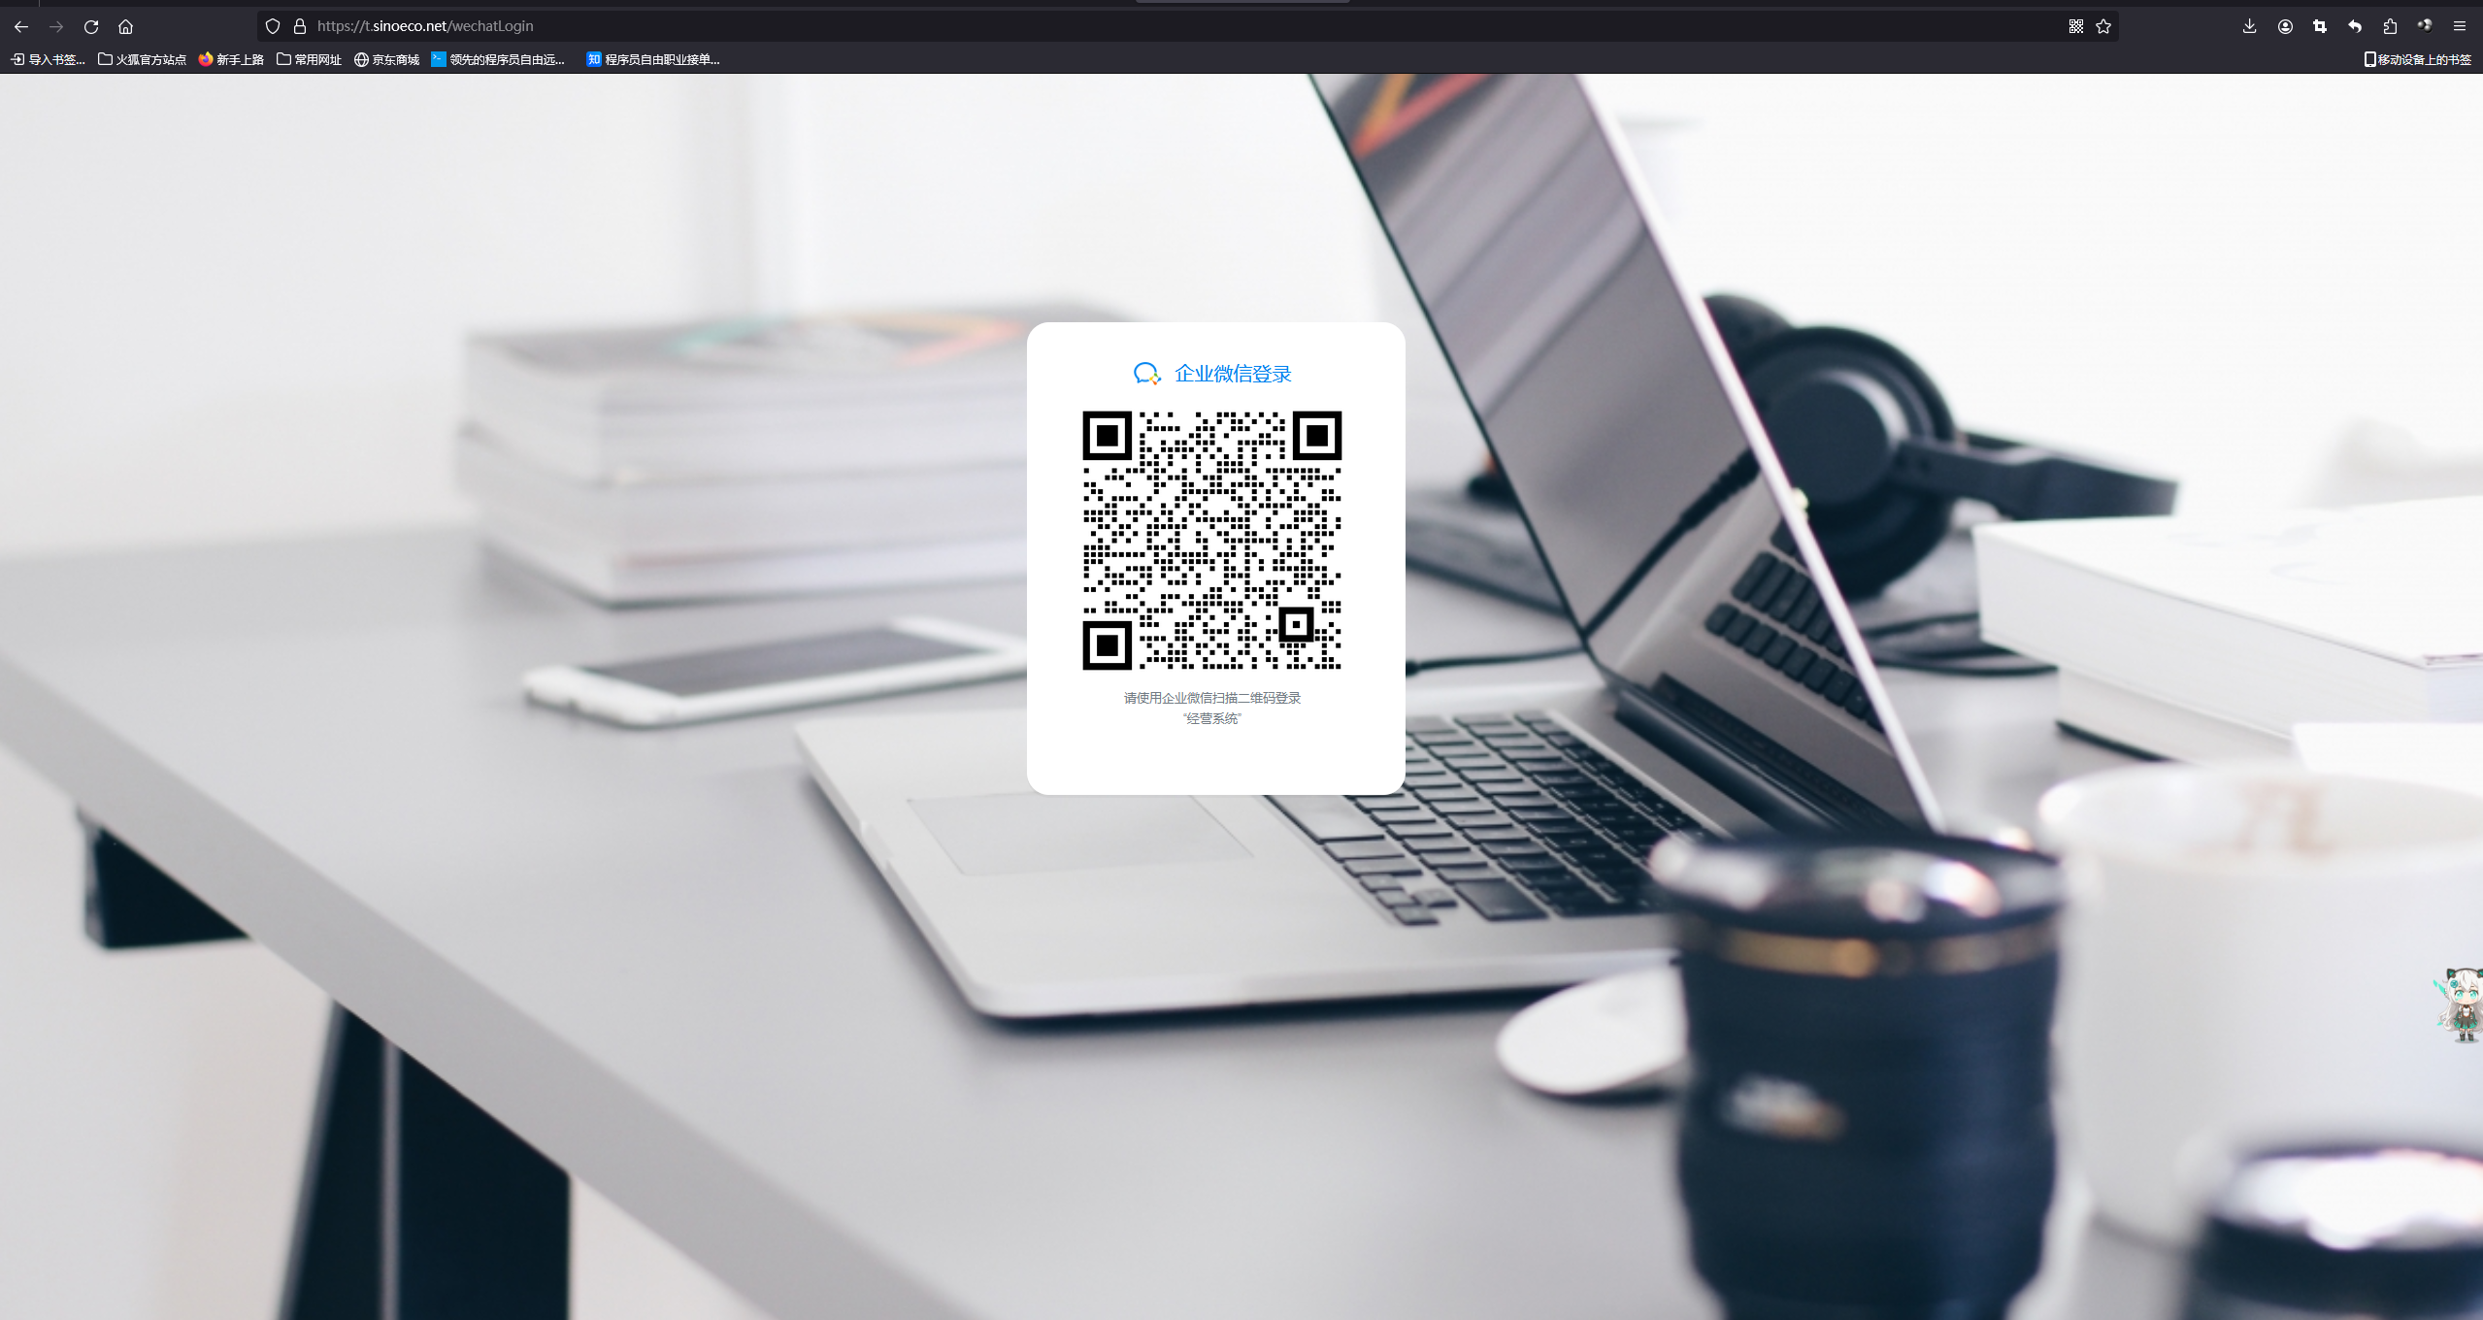The height and width of the screenshot is (1320, 2483).
Task: Open the 新手上路 bookmark
Action: (231, 59)
